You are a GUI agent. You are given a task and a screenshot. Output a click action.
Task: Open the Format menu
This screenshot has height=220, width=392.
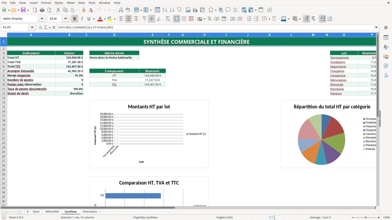(46, 3)
